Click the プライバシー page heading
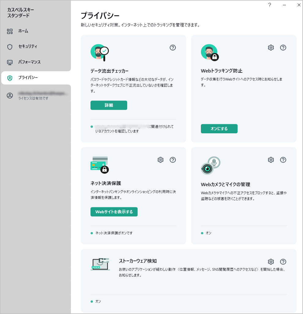 pyautogui.click(x=100, y=16)
